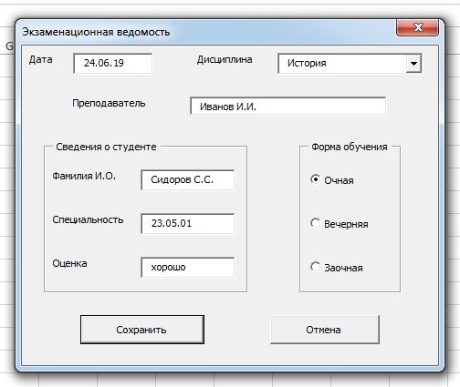Click the Специальность label in student frame

click(88, 219)
